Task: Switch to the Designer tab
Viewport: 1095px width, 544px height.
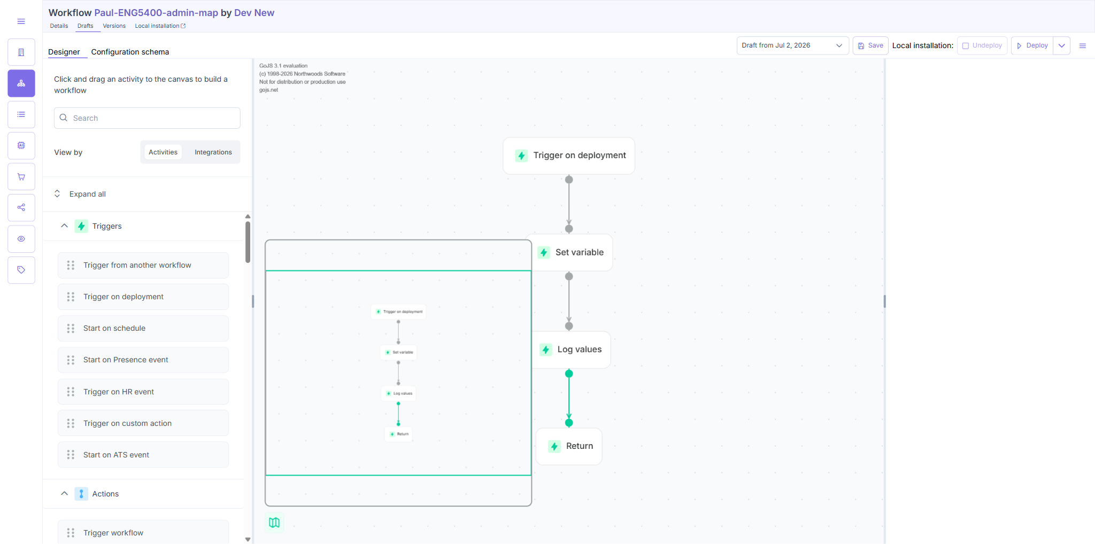Action: pos(64,52)
